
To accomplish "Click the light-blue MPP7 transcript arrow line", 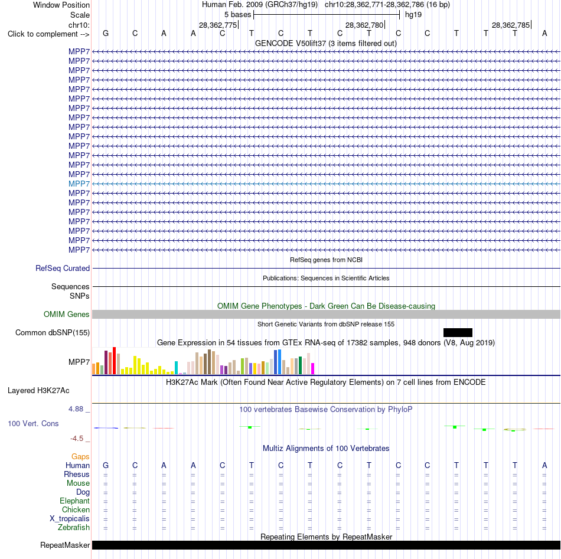I will coord(327,184).
